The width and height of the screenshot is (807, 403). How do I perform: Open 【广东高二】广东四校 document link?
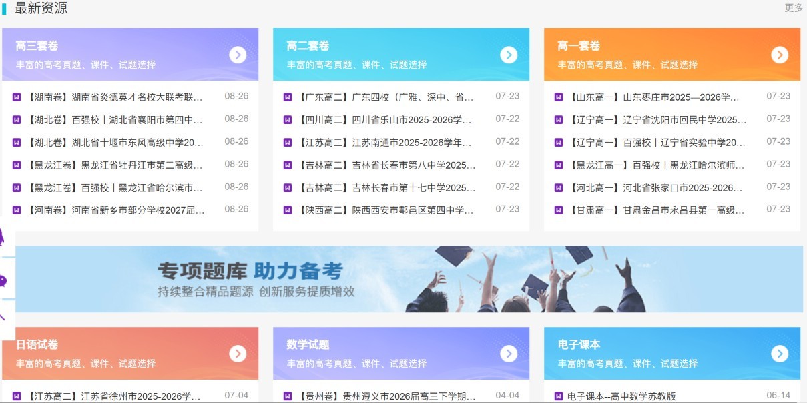(x=386, y=97)
